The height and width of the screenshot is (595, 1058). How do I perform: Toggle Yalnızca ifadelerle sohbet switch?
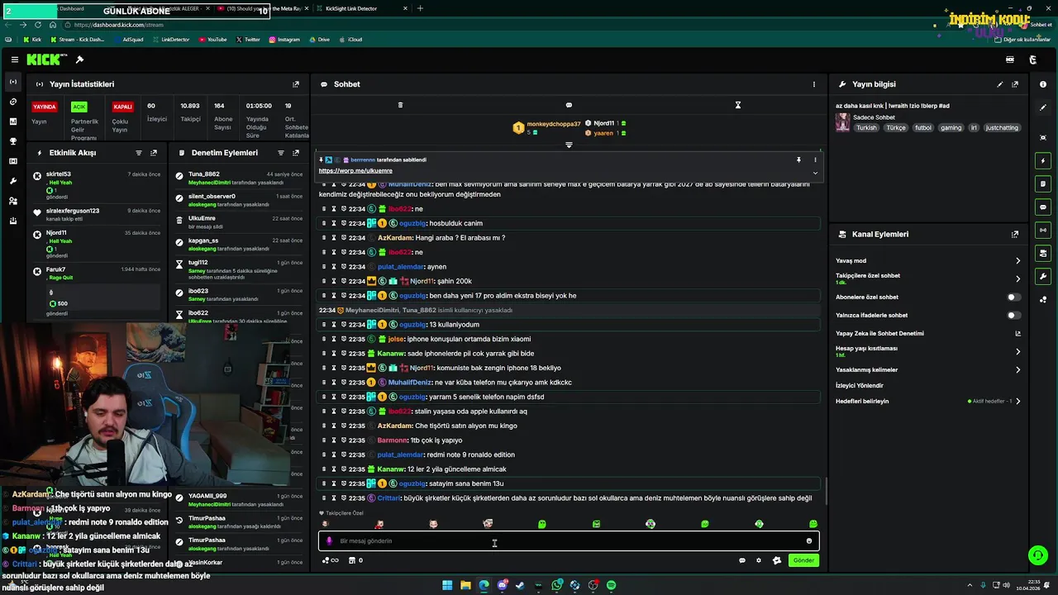pyautogui.click(x=1013, y=315)
